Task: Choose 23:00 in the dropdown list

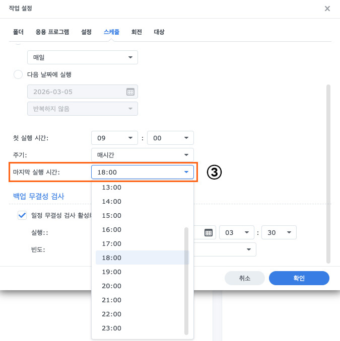Action: click(x=112, y=328)
